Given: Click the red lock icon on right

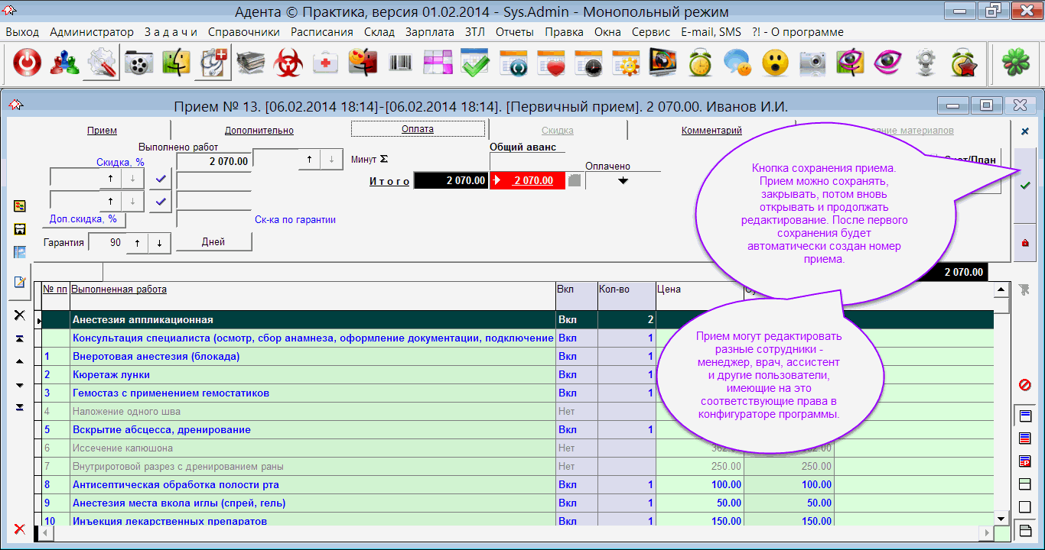Looking at the screenshot, I should pyautogui.click(x=1025, y=243).
